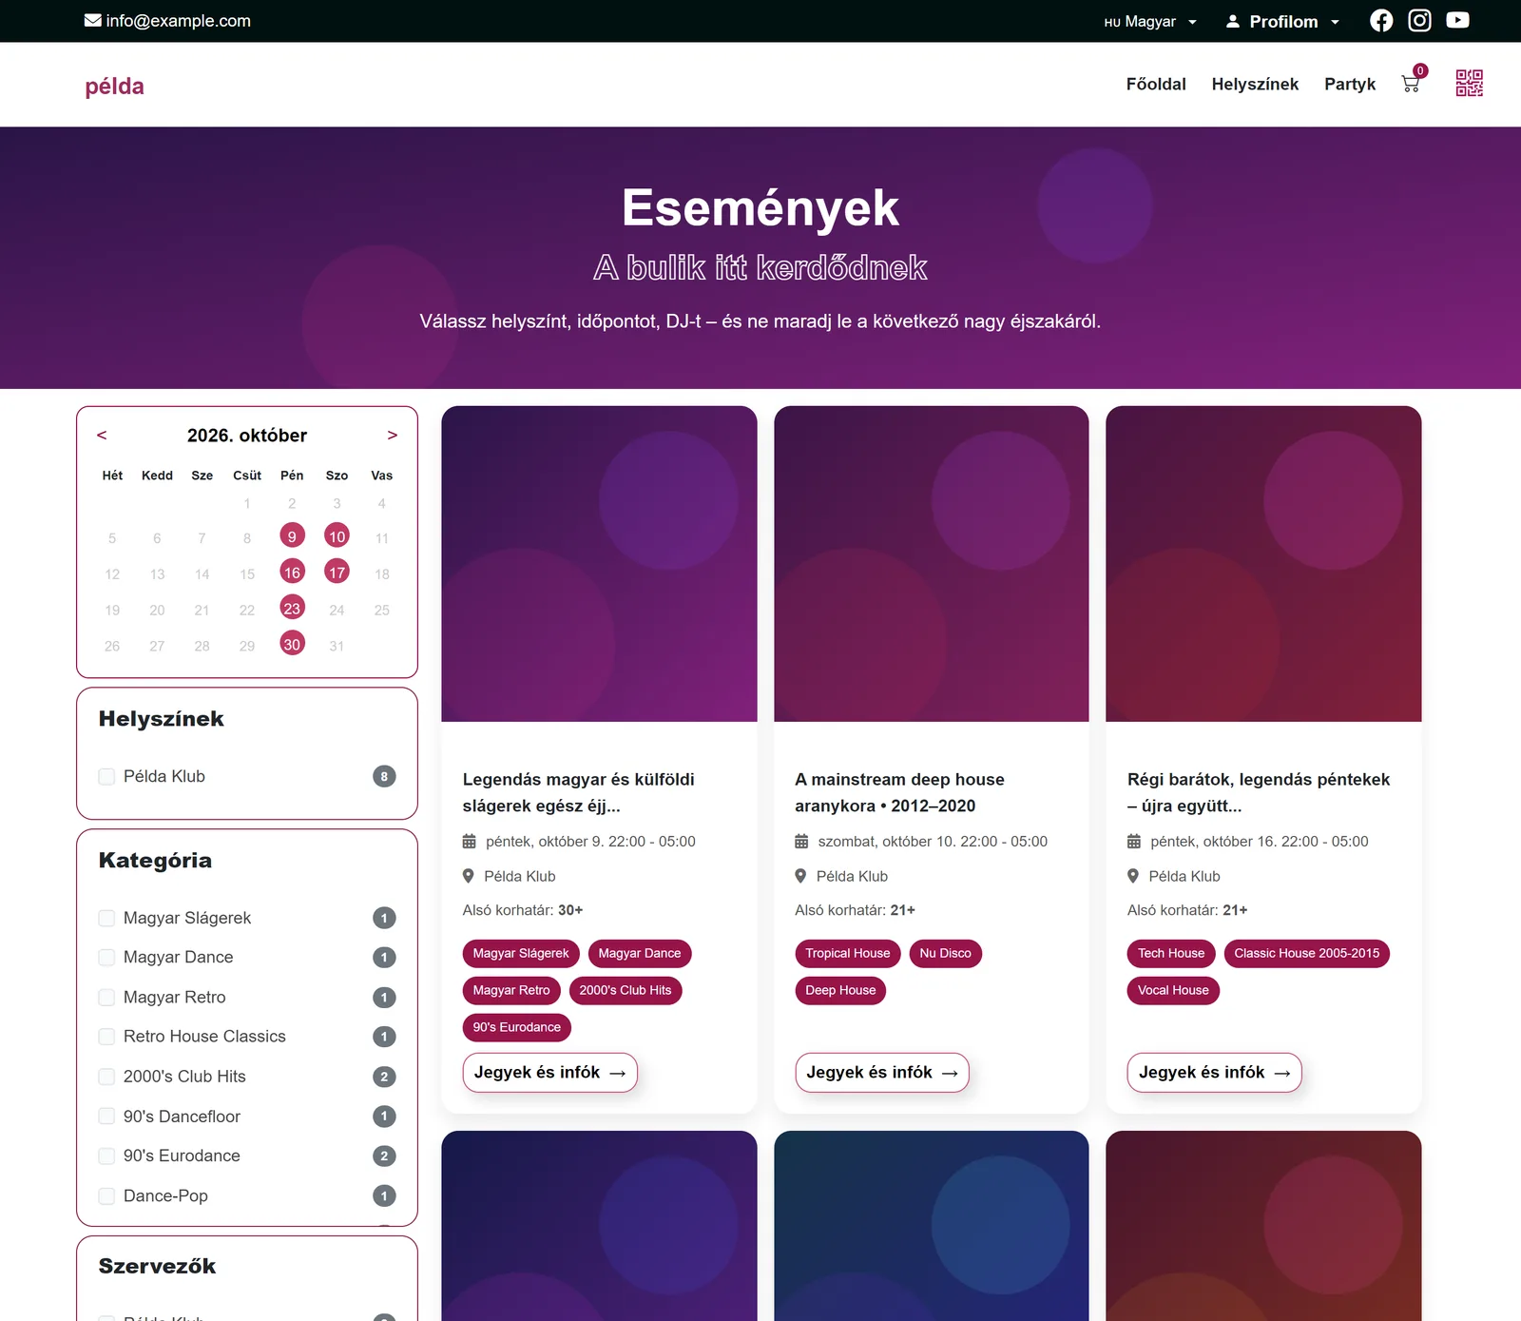The height and width of the screenshot is (1321, 1521).
Task: Open the Partyk navigation item
Action: [x=1350, y=84]
